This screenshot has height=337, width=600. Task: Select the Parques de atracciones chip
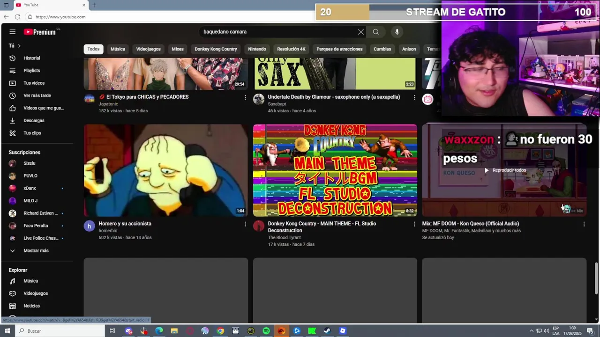click(339, 49)
